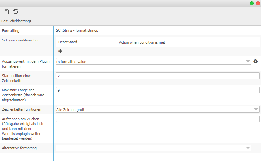Click the Startposition einer Zeichenkette input field
The height and width of the screenshot is (161, 261).
click(x=157, y=76)
